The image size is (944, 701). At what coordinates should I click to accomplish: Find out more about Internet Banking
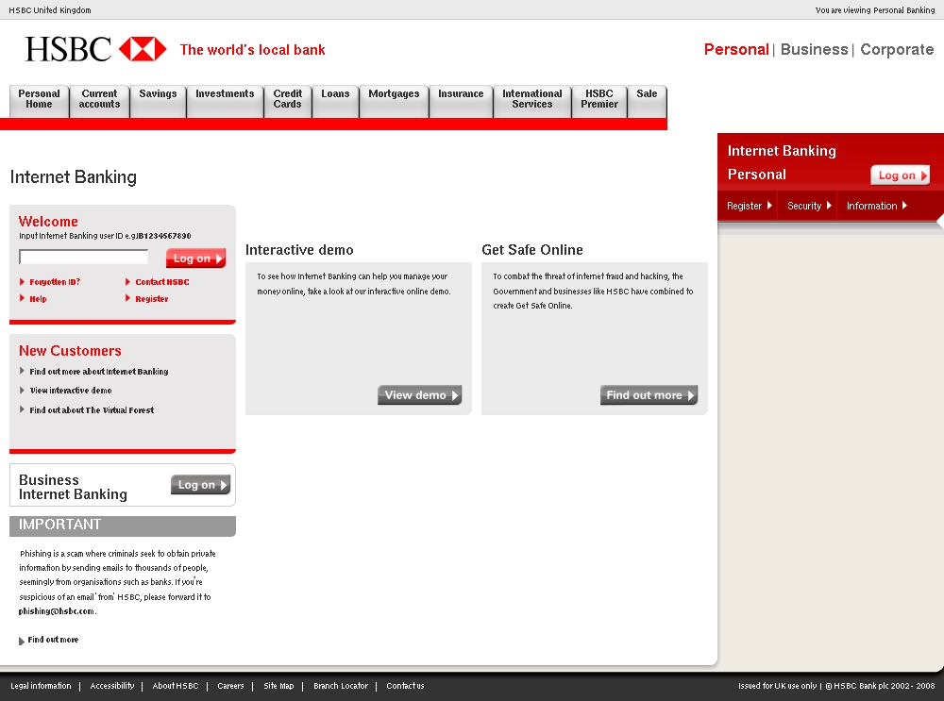coord(99,372)
